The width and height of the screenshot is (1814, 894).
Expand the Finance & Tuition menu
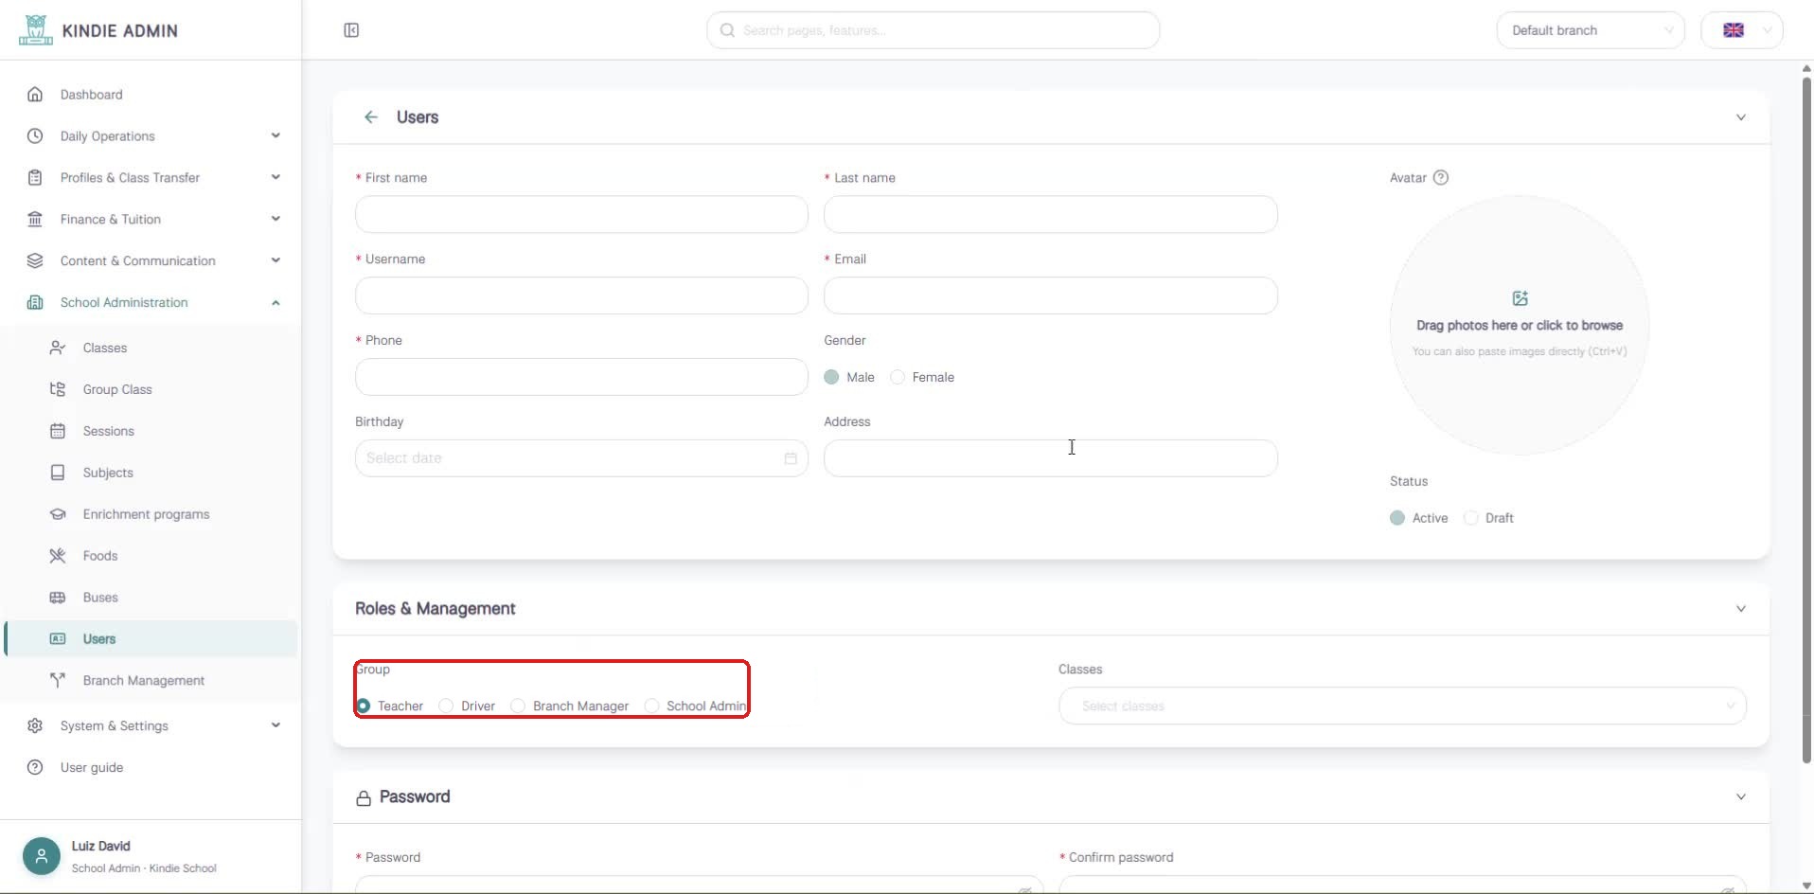(x=151, y=220)
